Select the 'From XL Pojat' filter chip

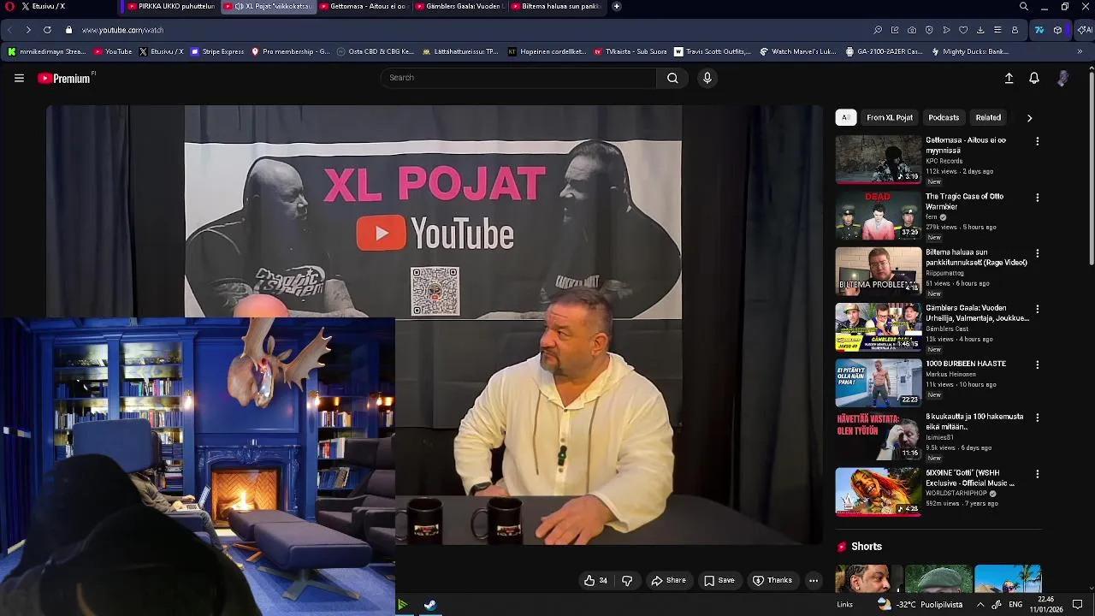click(890, 117)
